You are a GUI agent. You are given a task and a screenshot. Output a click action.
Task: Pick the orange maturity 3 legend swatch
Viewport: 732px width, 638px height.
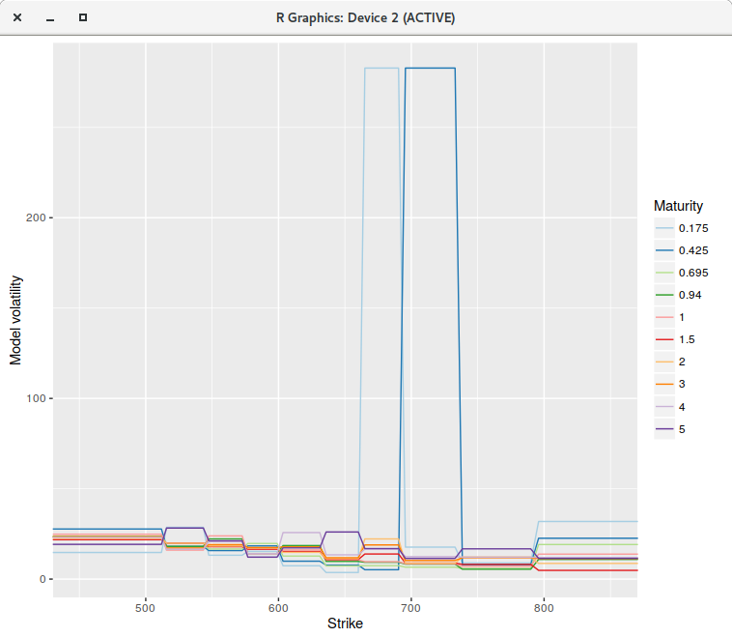pos(664,384)
